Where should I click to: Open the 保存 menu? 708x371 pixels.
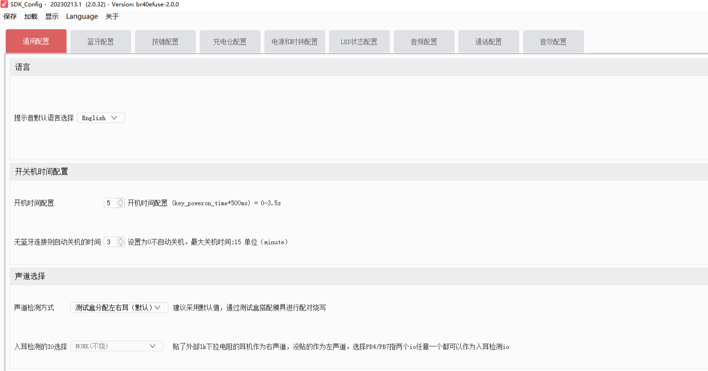[10, 17]
